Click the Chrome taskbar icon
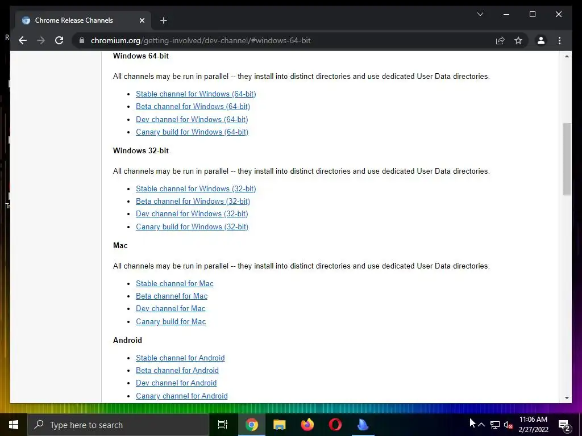The height and width of the screenshot is (436, 582). [251, 425]
